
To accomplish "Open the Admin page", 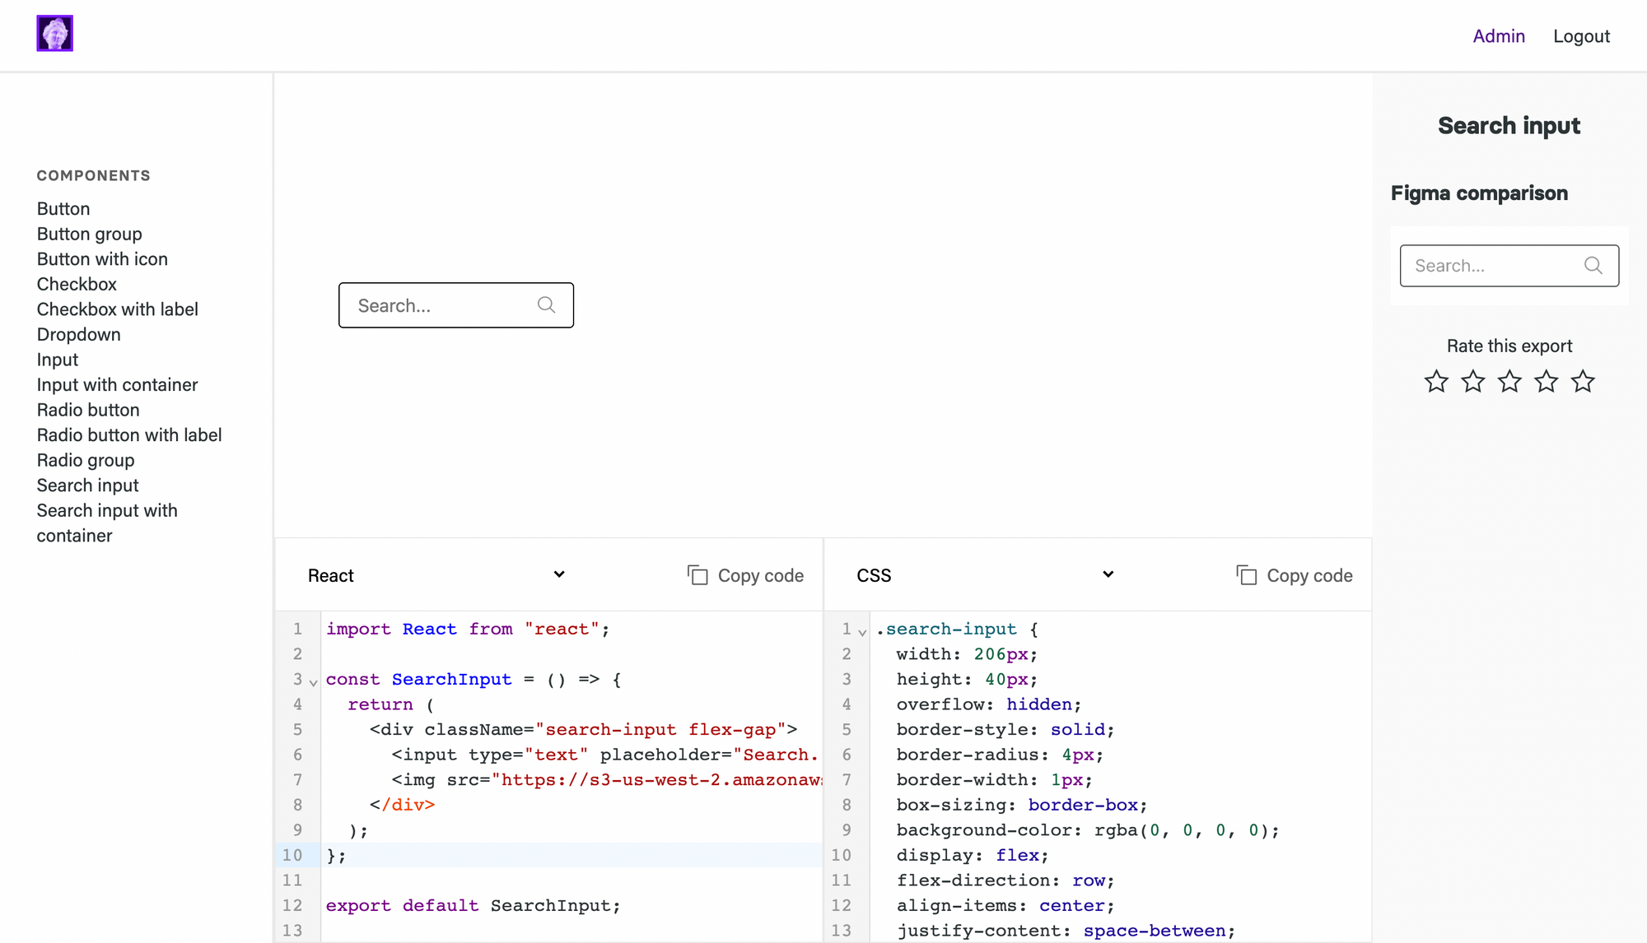I will (1499, 36).
